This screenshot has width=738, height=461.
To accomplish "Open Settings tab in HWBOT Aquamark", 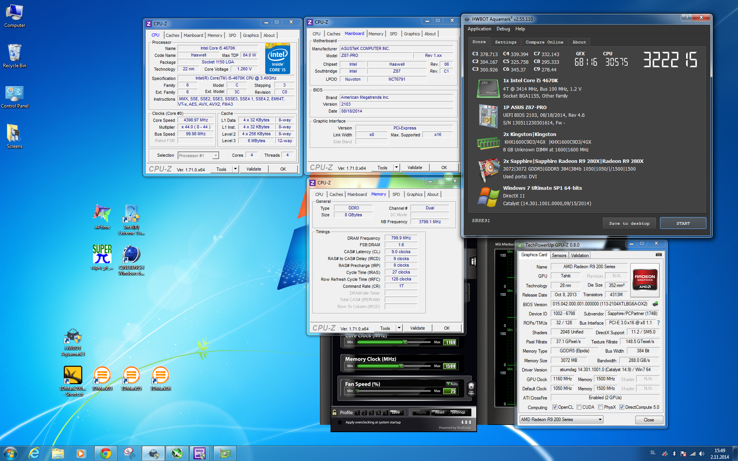I will coord(505,42).
